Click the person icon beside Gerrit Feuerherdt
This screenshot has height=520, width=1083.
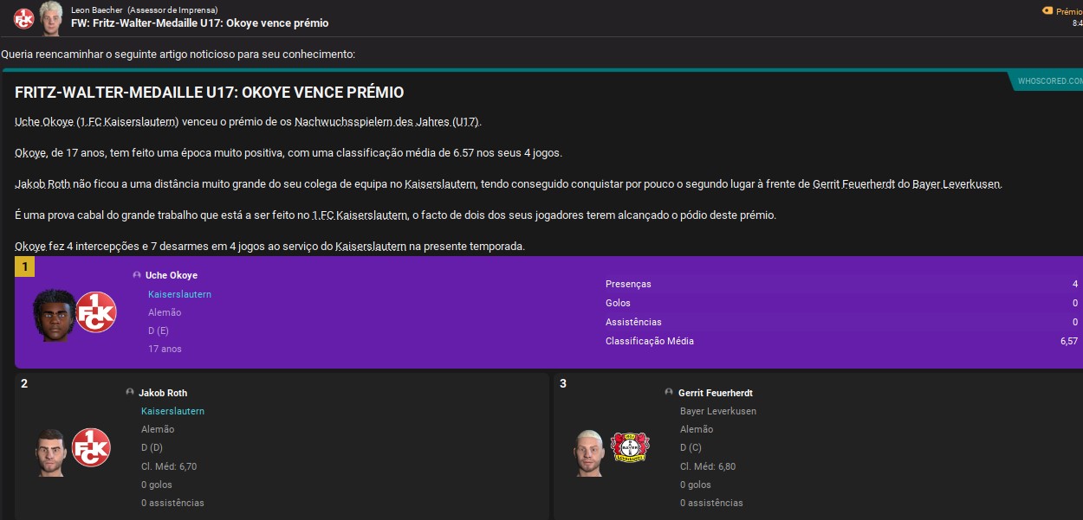[x=669, y=392]
